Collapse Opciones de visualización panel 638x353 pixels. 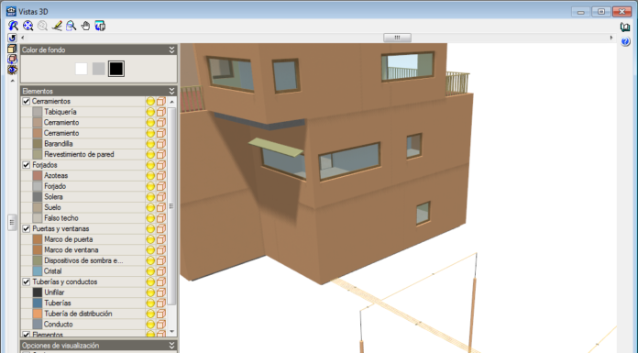[171, 346]
